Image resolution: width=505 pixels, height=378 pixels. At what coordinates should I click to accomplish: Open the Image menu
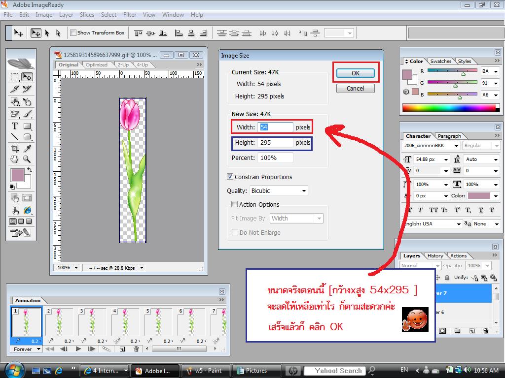pos(44,15)
